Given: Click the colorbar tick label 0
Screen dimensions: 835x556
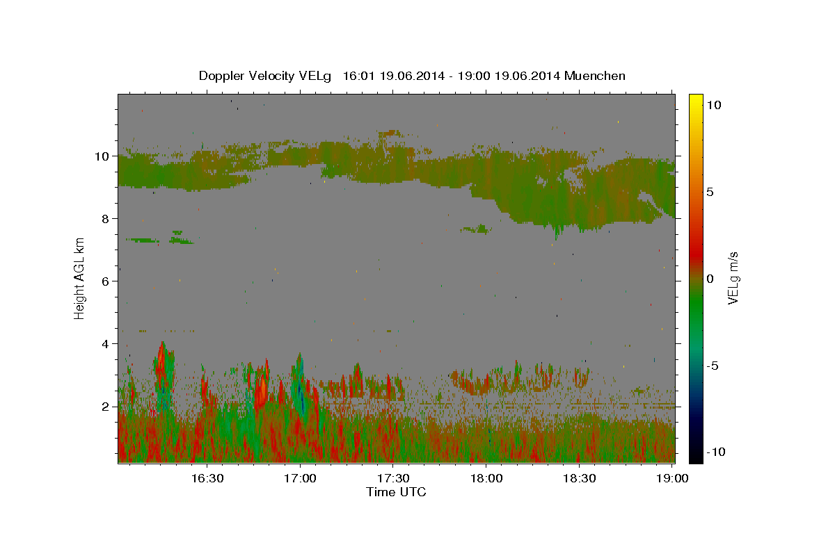Looking at the screenshot, I should 710,279.
